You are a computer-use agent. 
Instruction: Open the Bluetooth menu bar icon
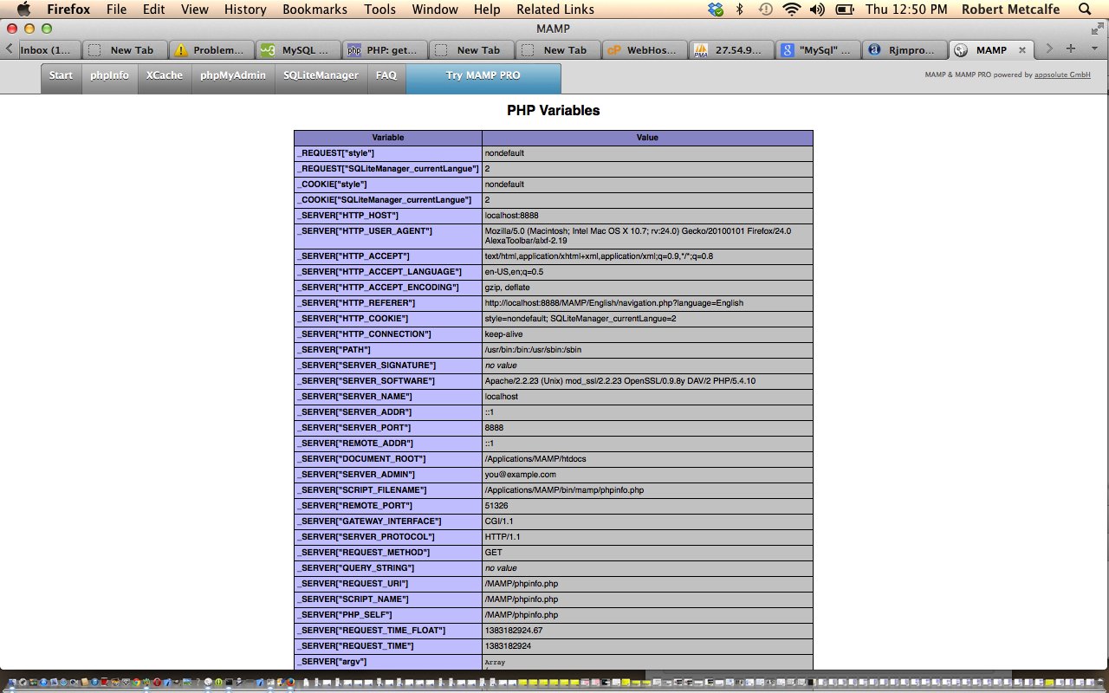(x=740, y=10)
